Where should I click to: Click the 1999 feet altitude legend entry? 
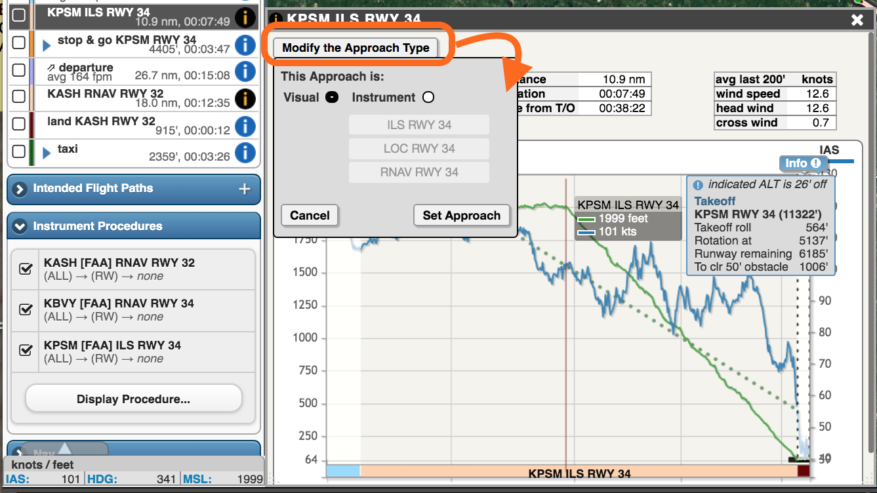click(623, 218)
